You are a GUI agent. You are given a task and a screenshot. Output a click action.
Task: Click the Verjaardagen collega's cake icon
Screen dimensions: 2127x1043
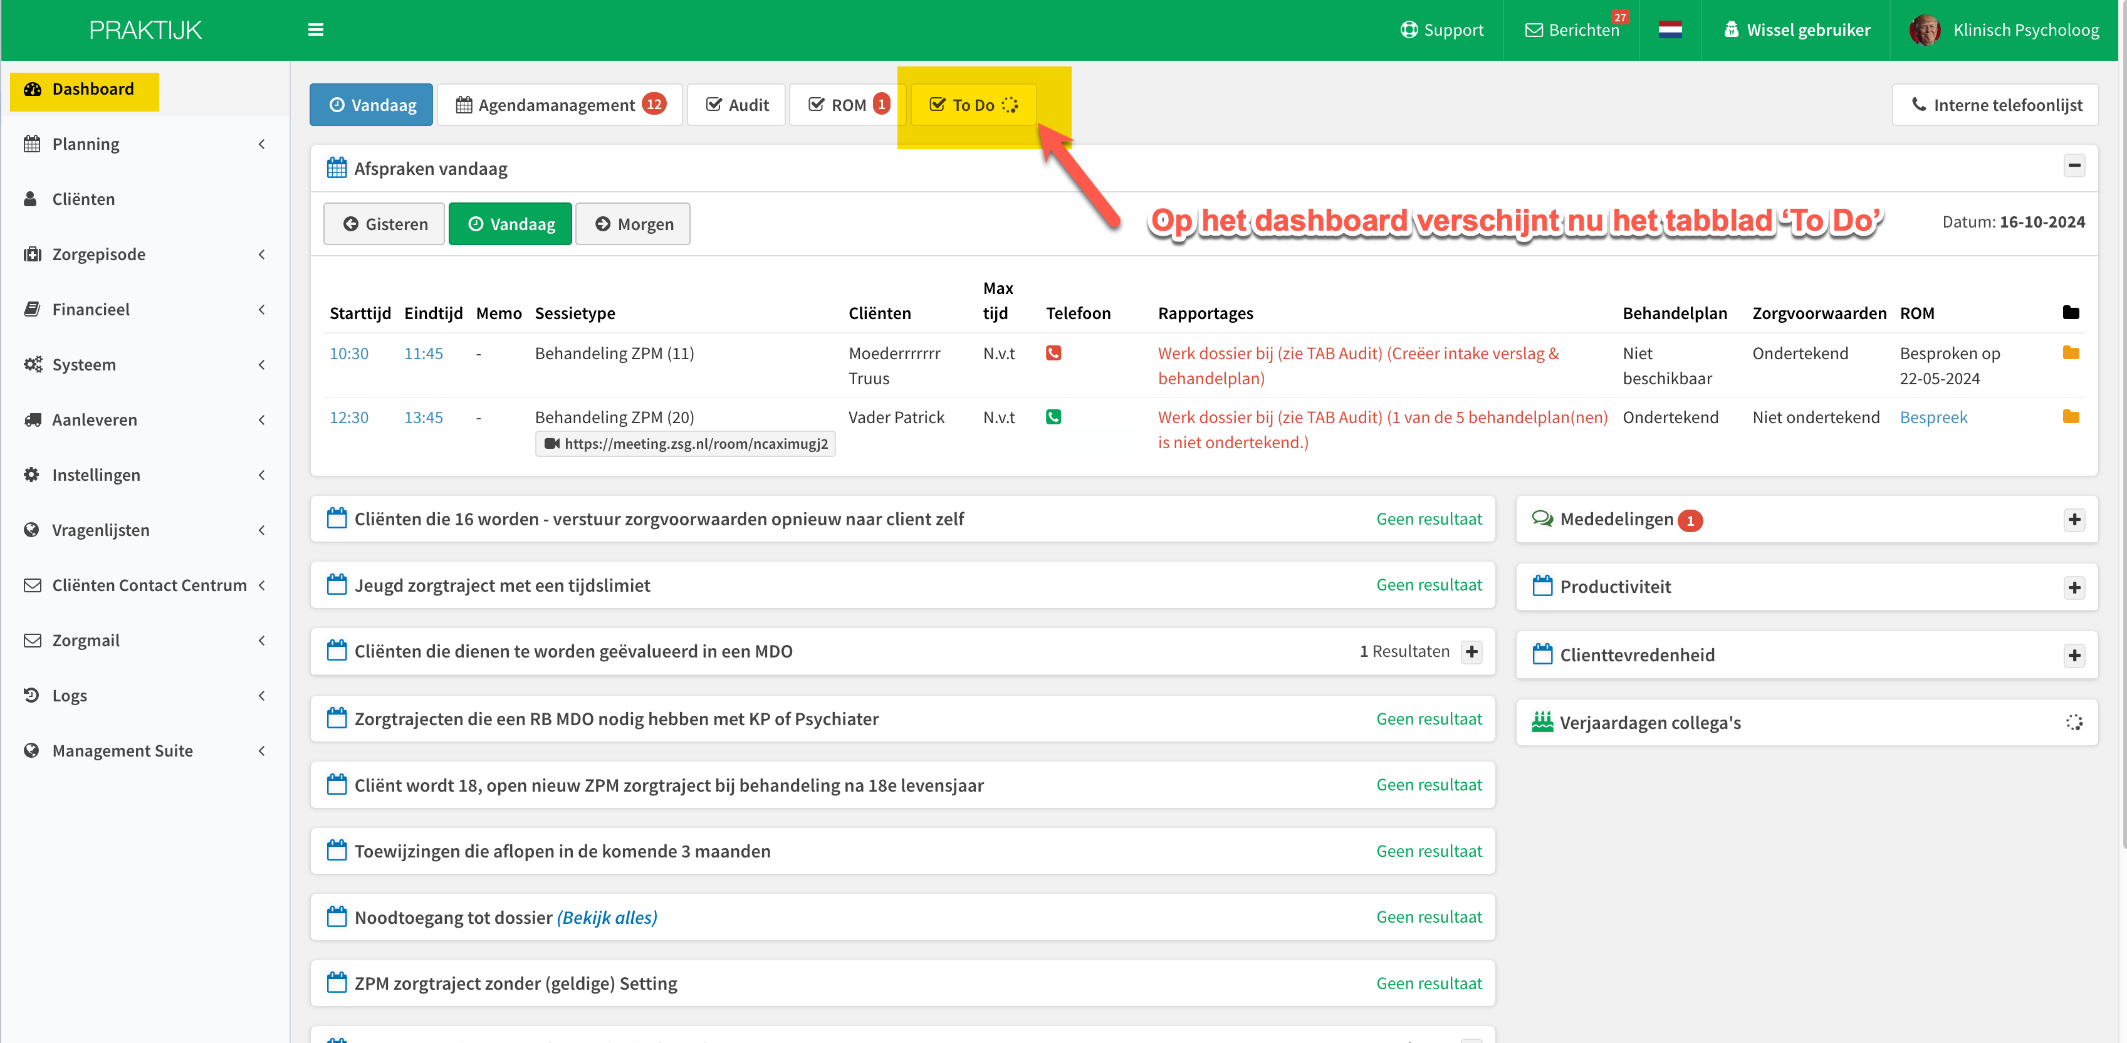[1542, 723]
